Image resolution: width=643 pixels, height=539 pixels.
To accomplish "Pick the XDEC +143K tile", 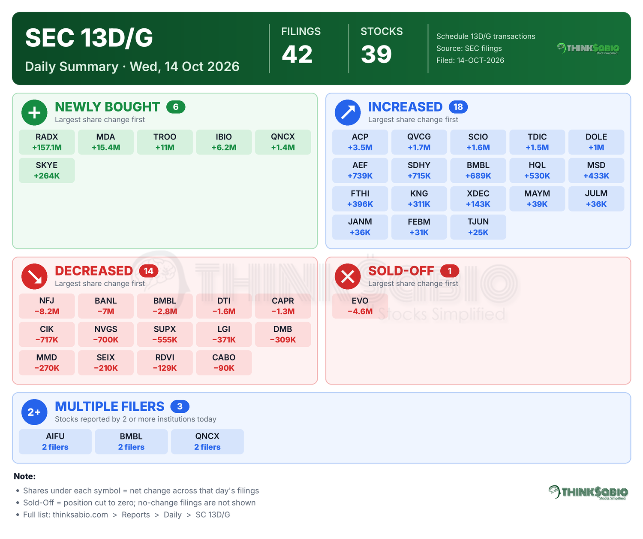I will [x=478, y=199].
